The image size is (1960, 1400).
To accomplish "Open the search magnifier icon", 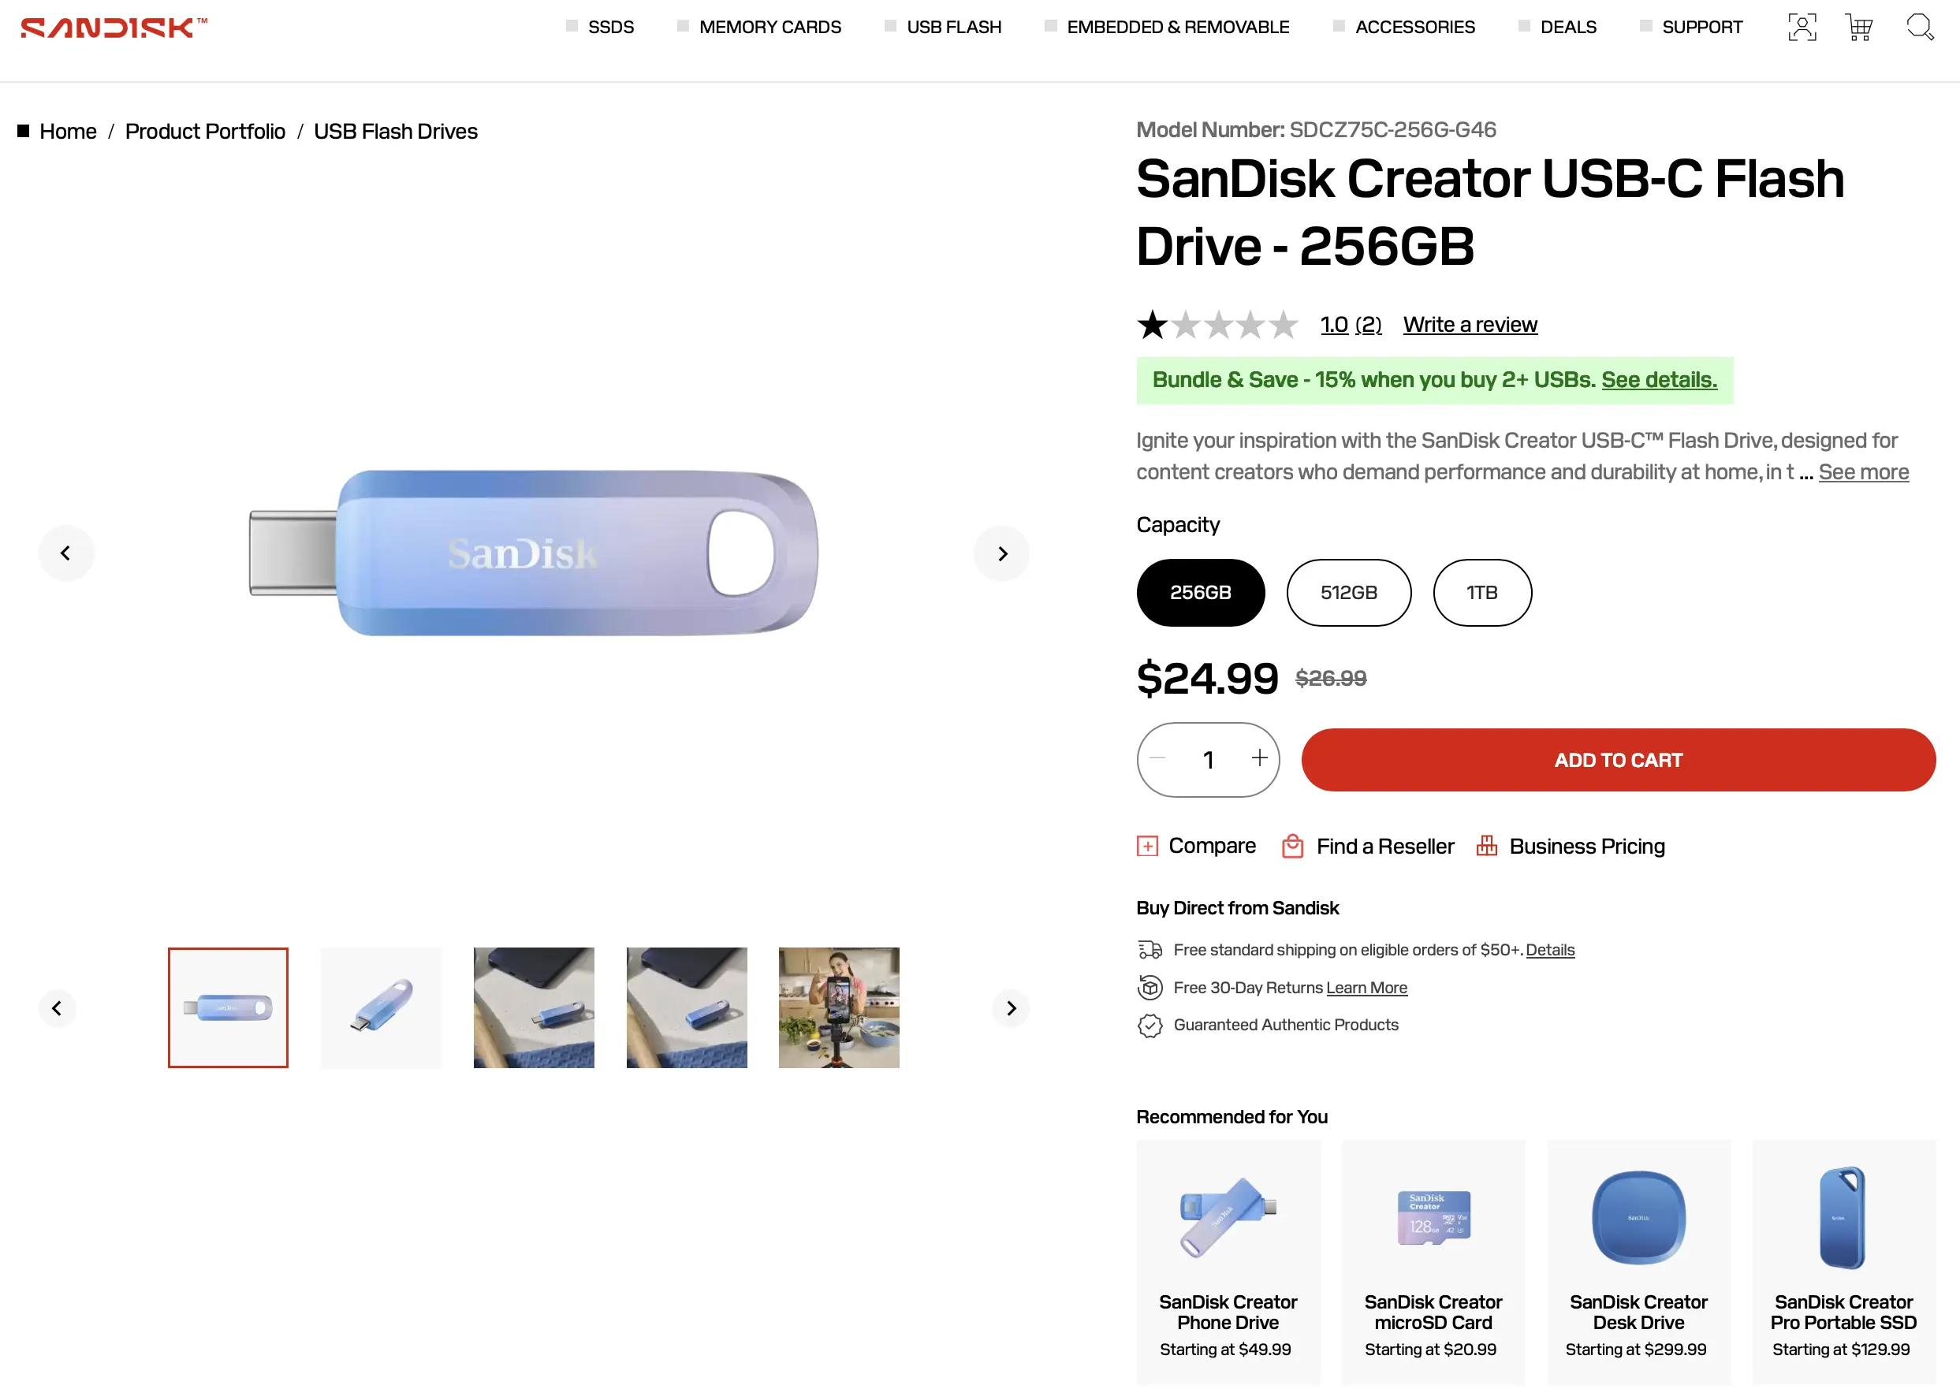I will click(x=1920, y=28).
